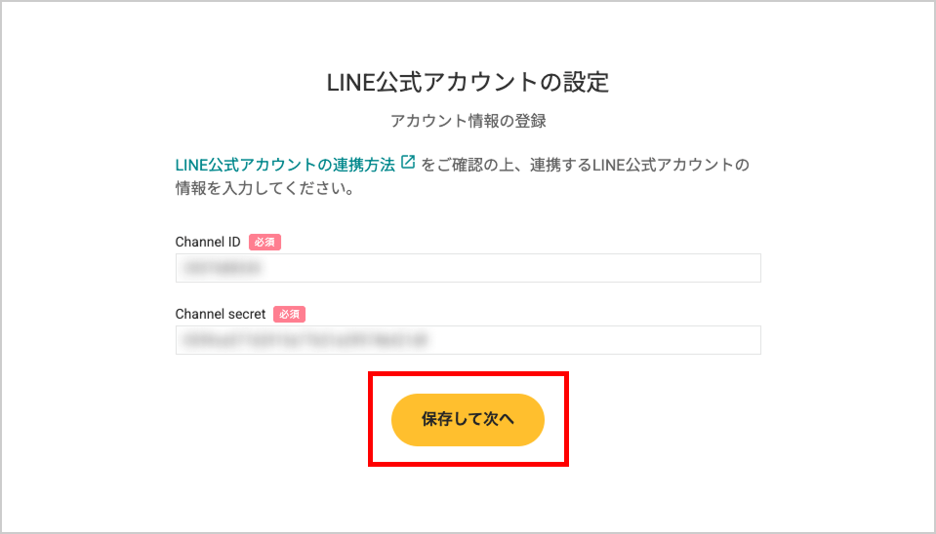
Task: Click the word 保存 on the yellow button
Action: (437, 419)
